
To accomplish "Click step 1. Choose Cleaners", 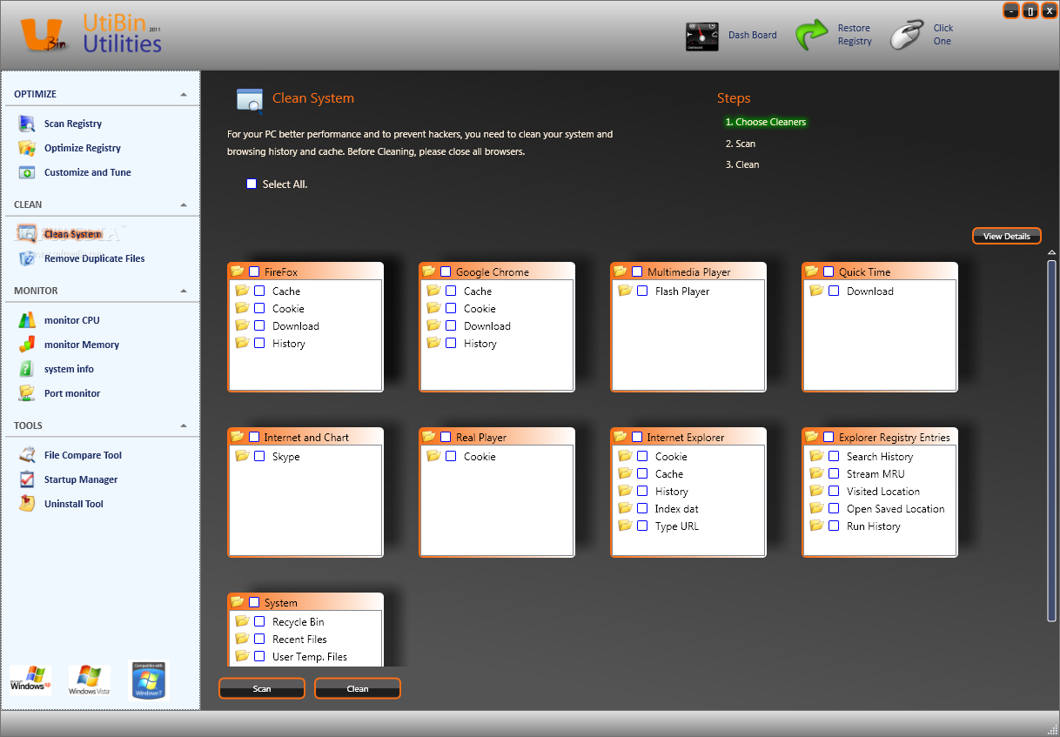I will [x=766, y=123].
